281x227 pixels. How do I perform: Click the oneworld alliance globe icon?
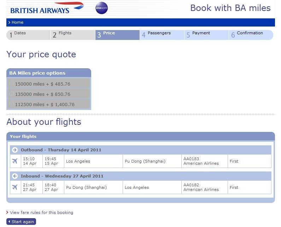(101, 8)
